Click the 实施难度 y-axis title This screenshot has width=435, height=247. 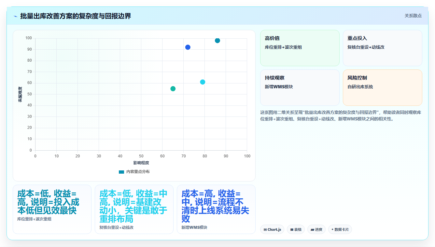20,94
